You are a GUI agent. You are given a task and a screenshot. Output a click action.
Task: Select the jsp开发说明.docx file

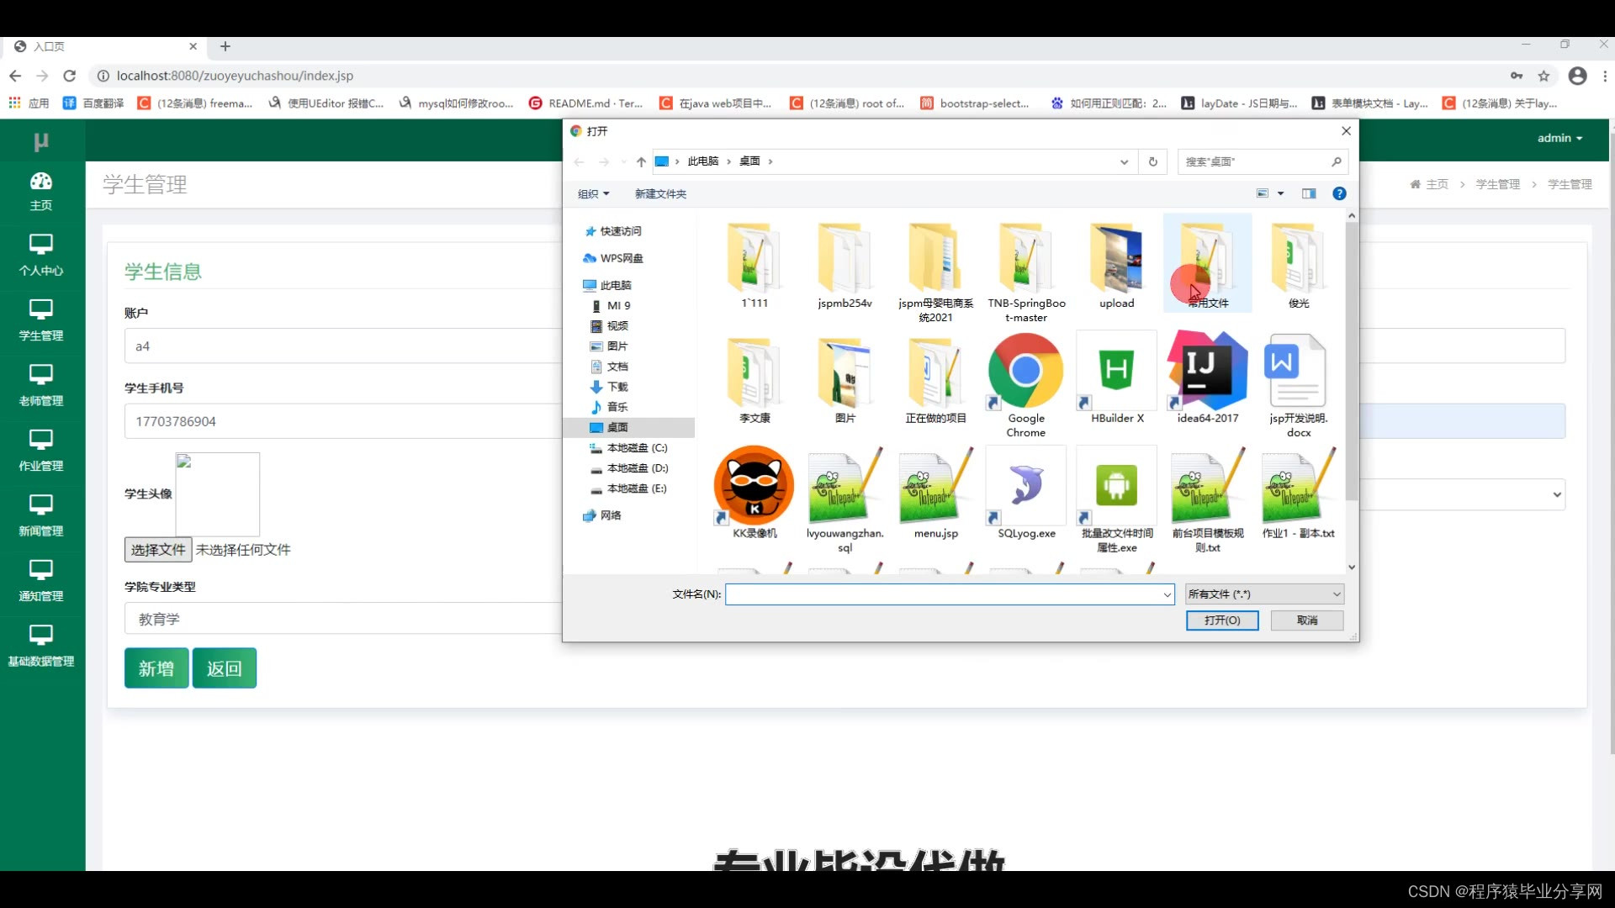pyautogui.click(x=1298, y=372)
